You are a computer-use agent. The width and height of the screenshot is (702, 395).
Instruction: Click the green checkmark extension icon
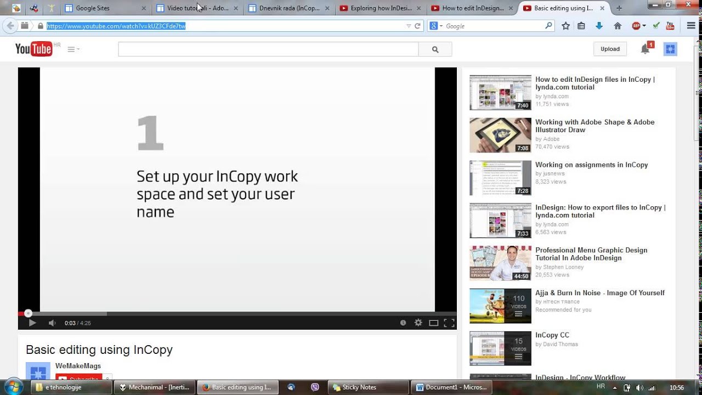coord(656,26)
